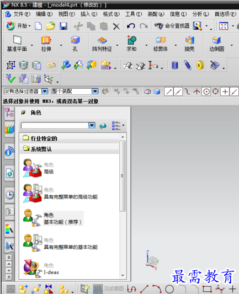Select the 基本功能（推荐）role
The image size is (239, 294).
[53, 218]
